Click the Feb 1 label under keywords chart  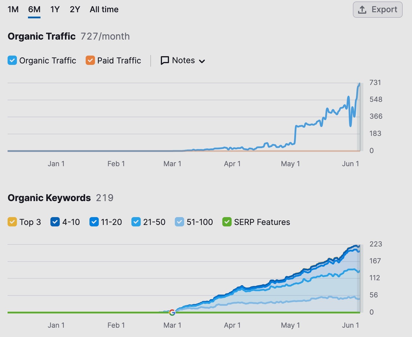point(116,325)
